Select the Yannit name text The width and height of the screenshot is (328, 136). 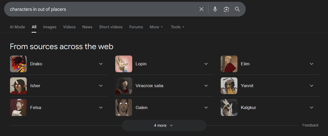[247, 86]
